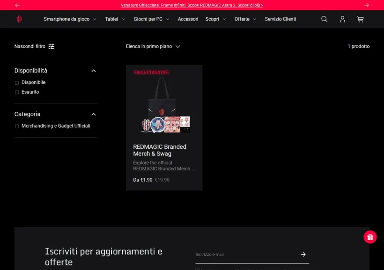Expand the Smartphone da gioco menu

click(x=70, y=19)
